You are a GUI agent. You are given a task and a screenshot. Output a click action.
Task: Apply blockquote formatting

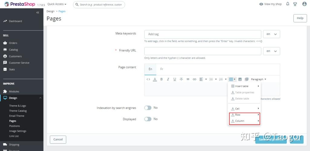pos(188,79)
